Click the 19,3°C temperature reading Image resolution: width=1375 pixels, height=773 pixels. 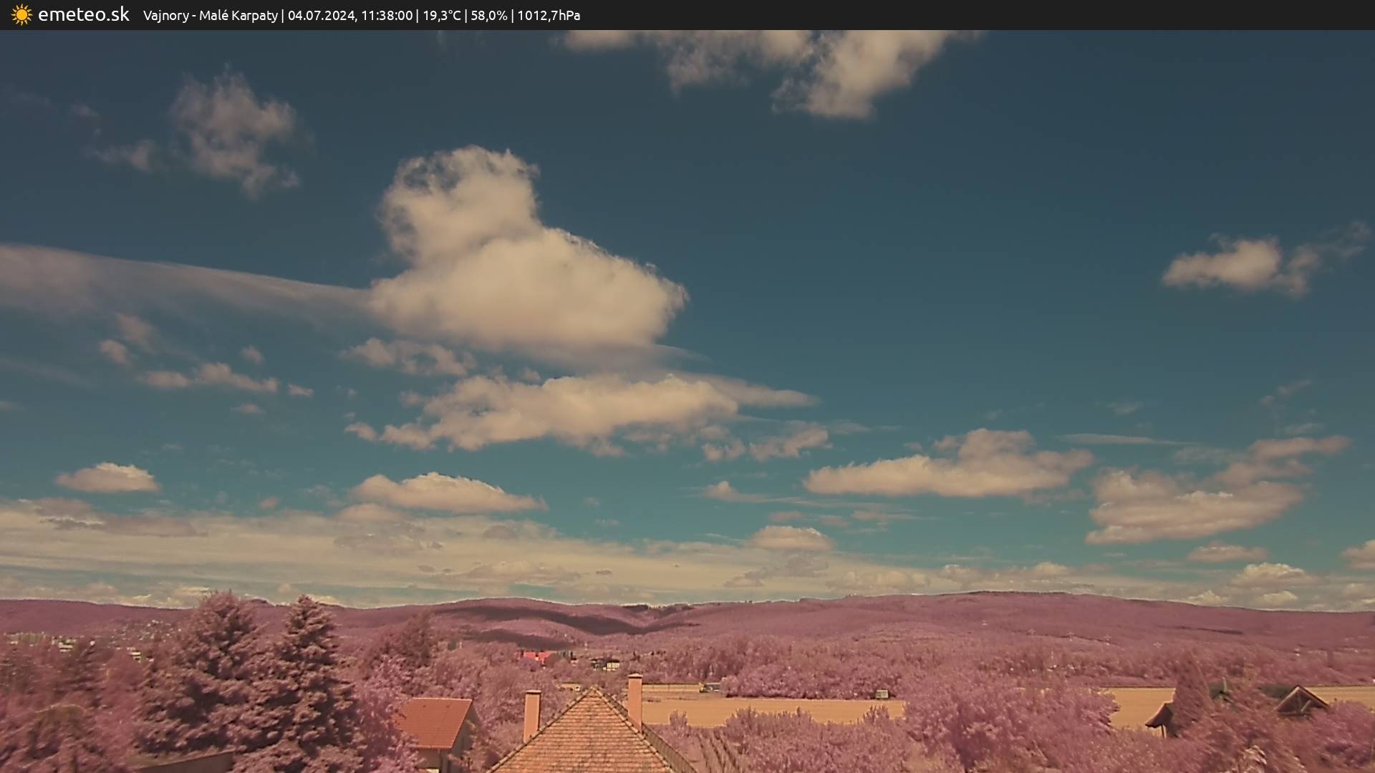tap(441, 15)
